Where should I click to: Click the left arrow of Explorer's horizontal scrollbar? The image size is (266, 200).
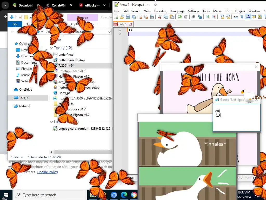point(51,152)
